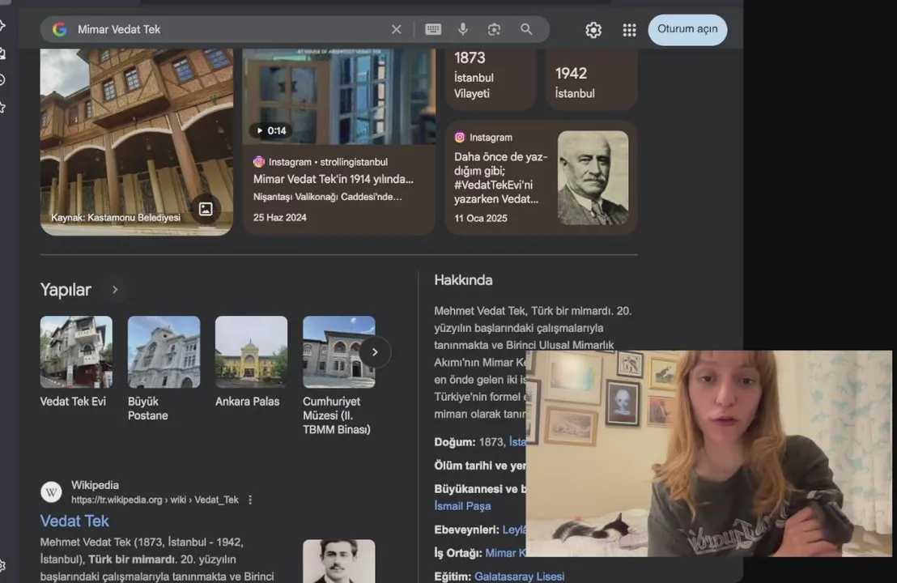Open the Yapılar heading
This screenshot has height=583, width=897.
pyautogui.click(x=66, y=290)
